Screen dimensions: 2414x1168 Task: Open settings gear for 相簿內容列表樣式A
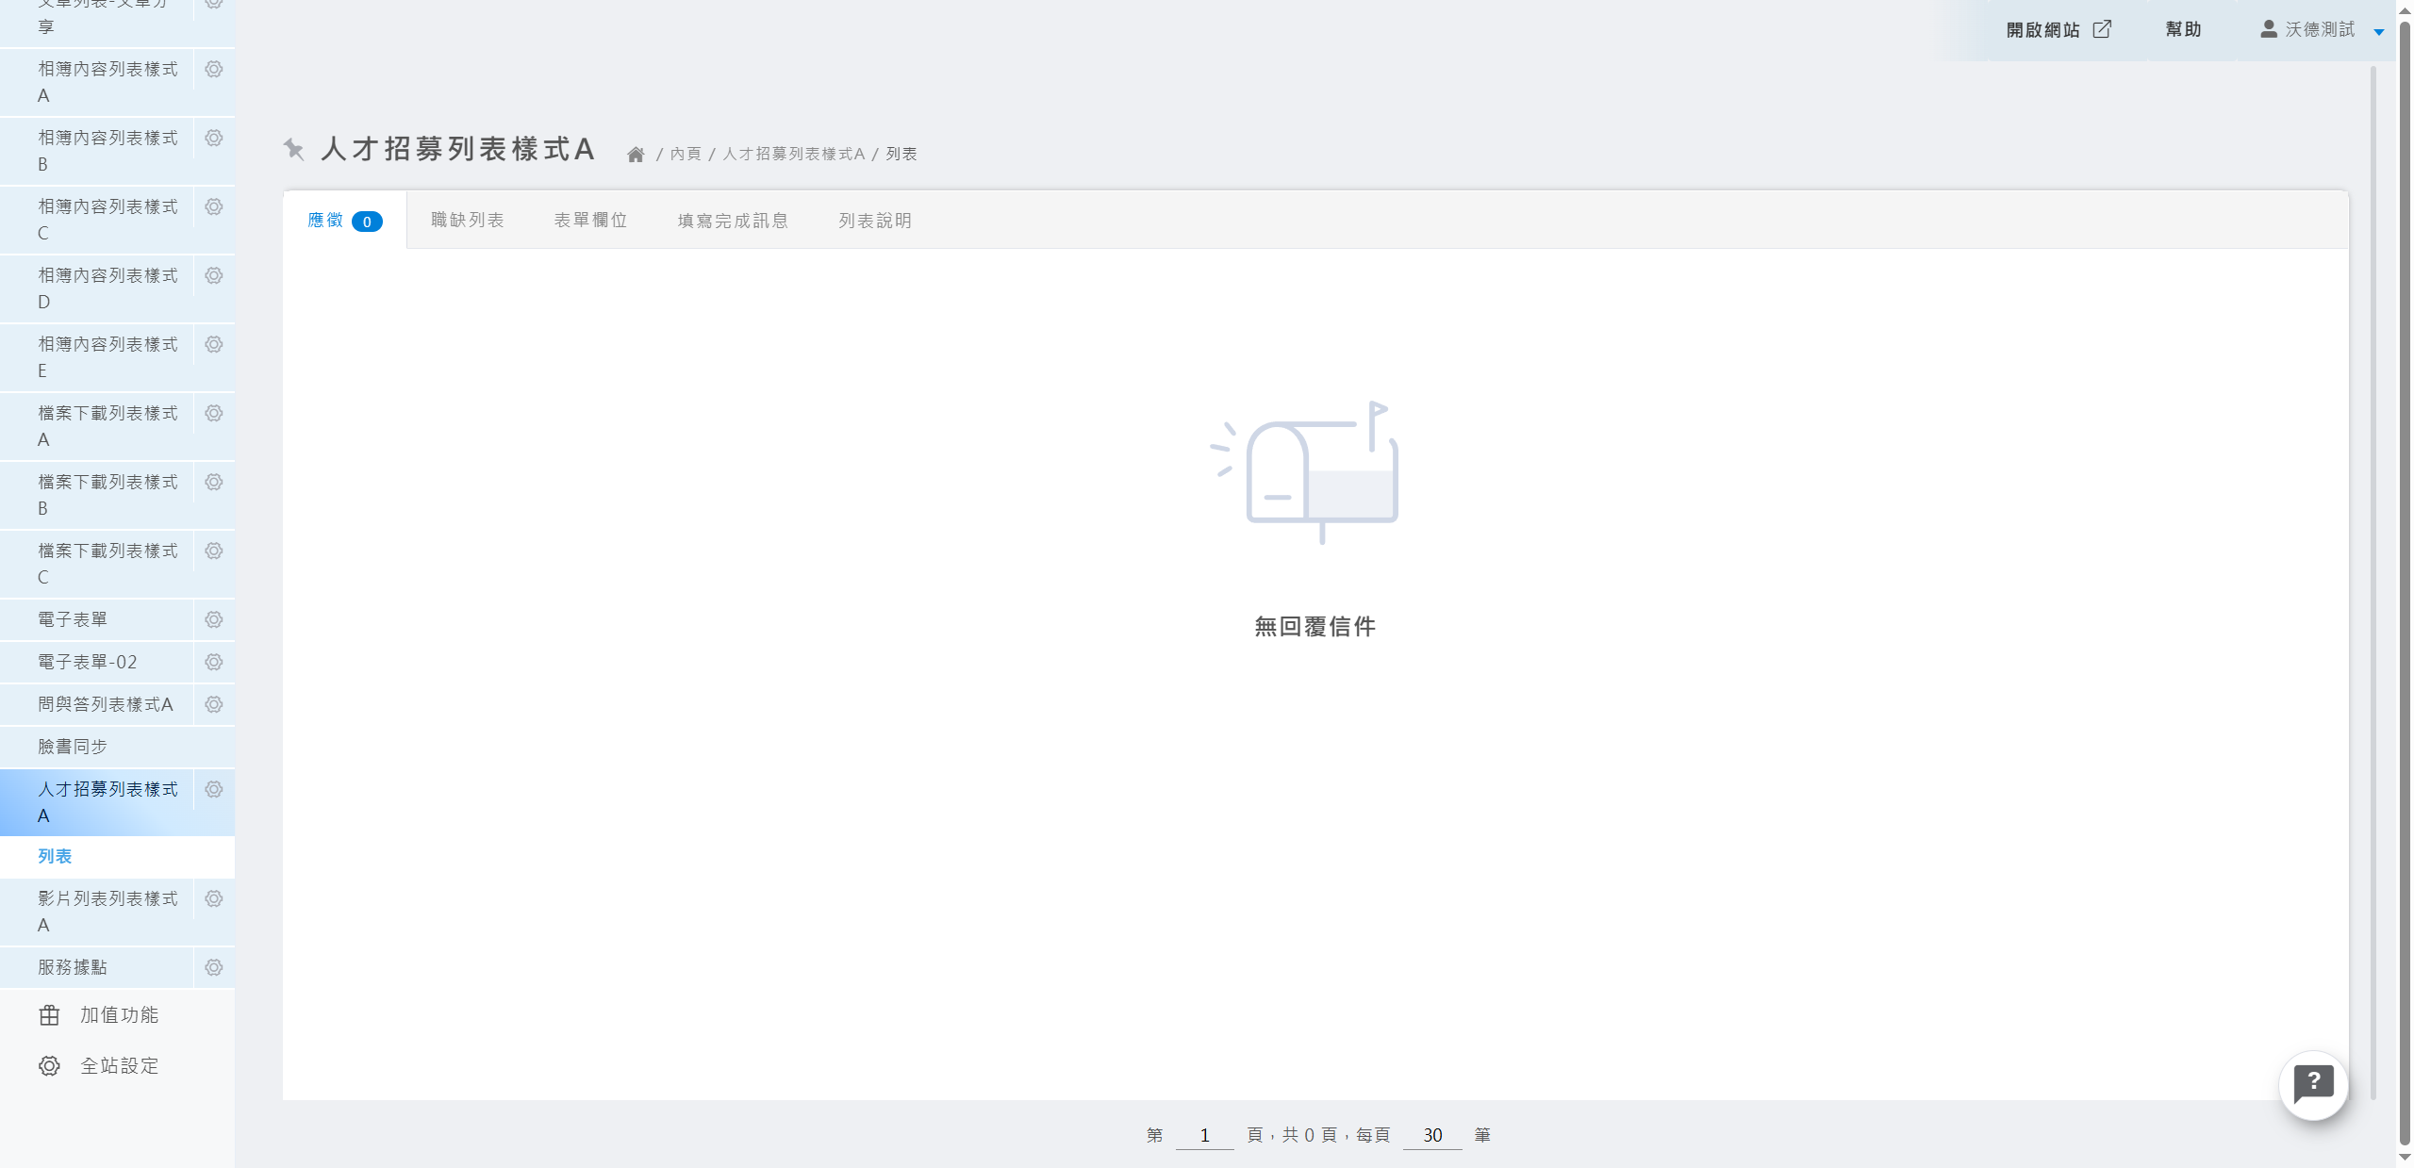(x=214, y=69)
